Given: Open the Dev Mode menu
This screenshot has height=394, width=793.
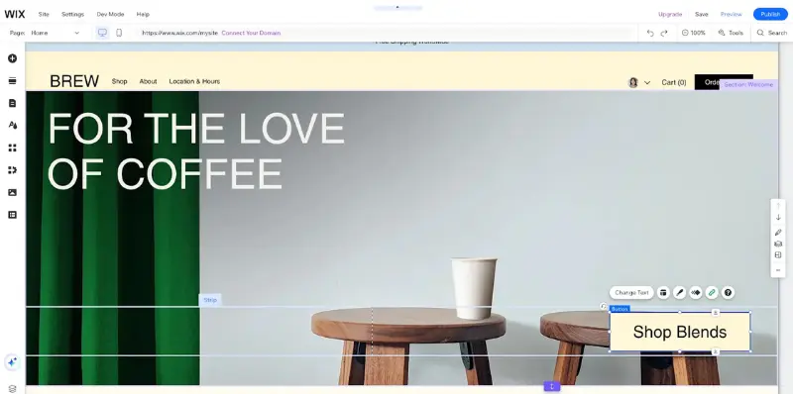Looking at the screenshot, I should [110, 14].
